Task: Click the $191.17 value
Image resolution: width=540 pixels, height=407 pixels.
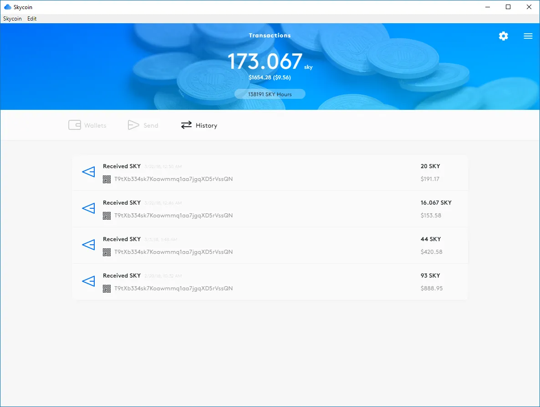Action: click(x=430, y=179)
